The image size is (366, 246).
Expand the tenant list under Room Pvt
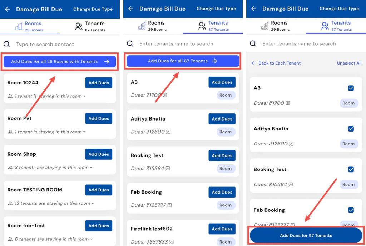[x=84, y=132]
